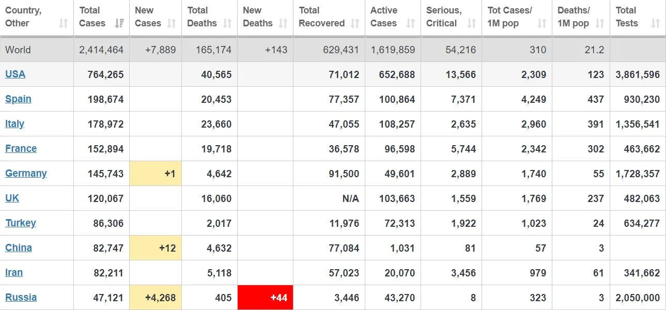Open the France country link
Screen dimensions: 666x310
(x=21, y=148)
